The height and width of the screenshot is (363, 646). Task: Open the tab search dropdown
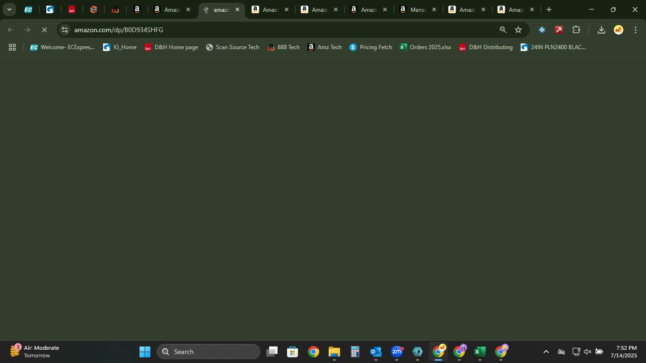coord(9,9)
